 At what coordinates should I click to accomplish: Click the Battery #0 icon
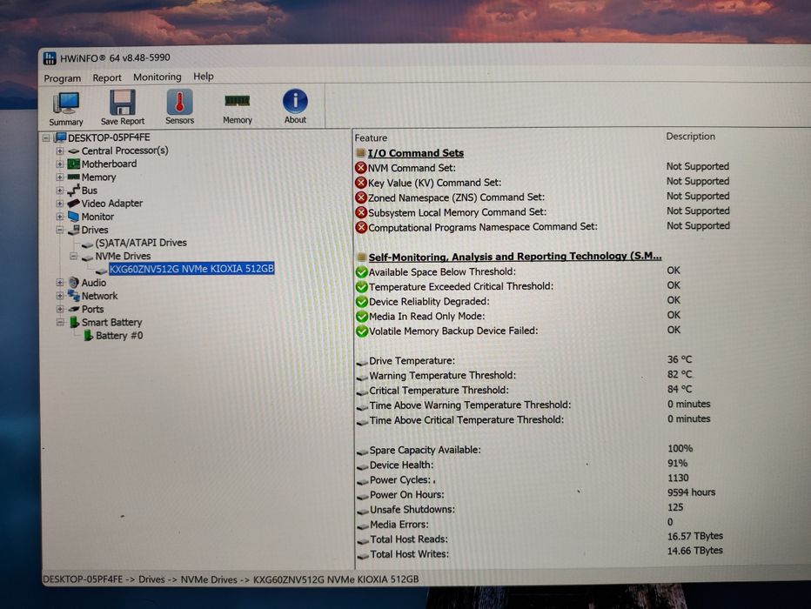click(x=88, y=336)
